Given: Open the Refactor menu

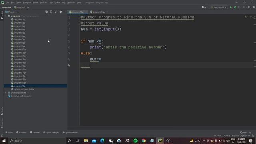Looking at the screenshot, I should point(44,2).
